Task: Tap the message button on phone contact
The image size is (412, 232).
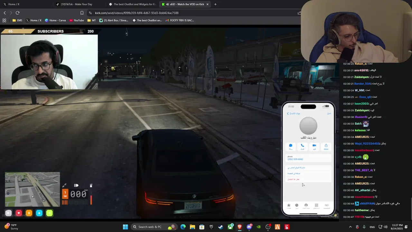Action: pyautogui.click(x=291, y=147)
